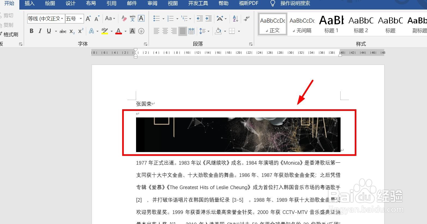The image size is (427, 224).
Task: Open the 字体 dialog launcher
Action: pyautogui.click(x=146, y=44)
